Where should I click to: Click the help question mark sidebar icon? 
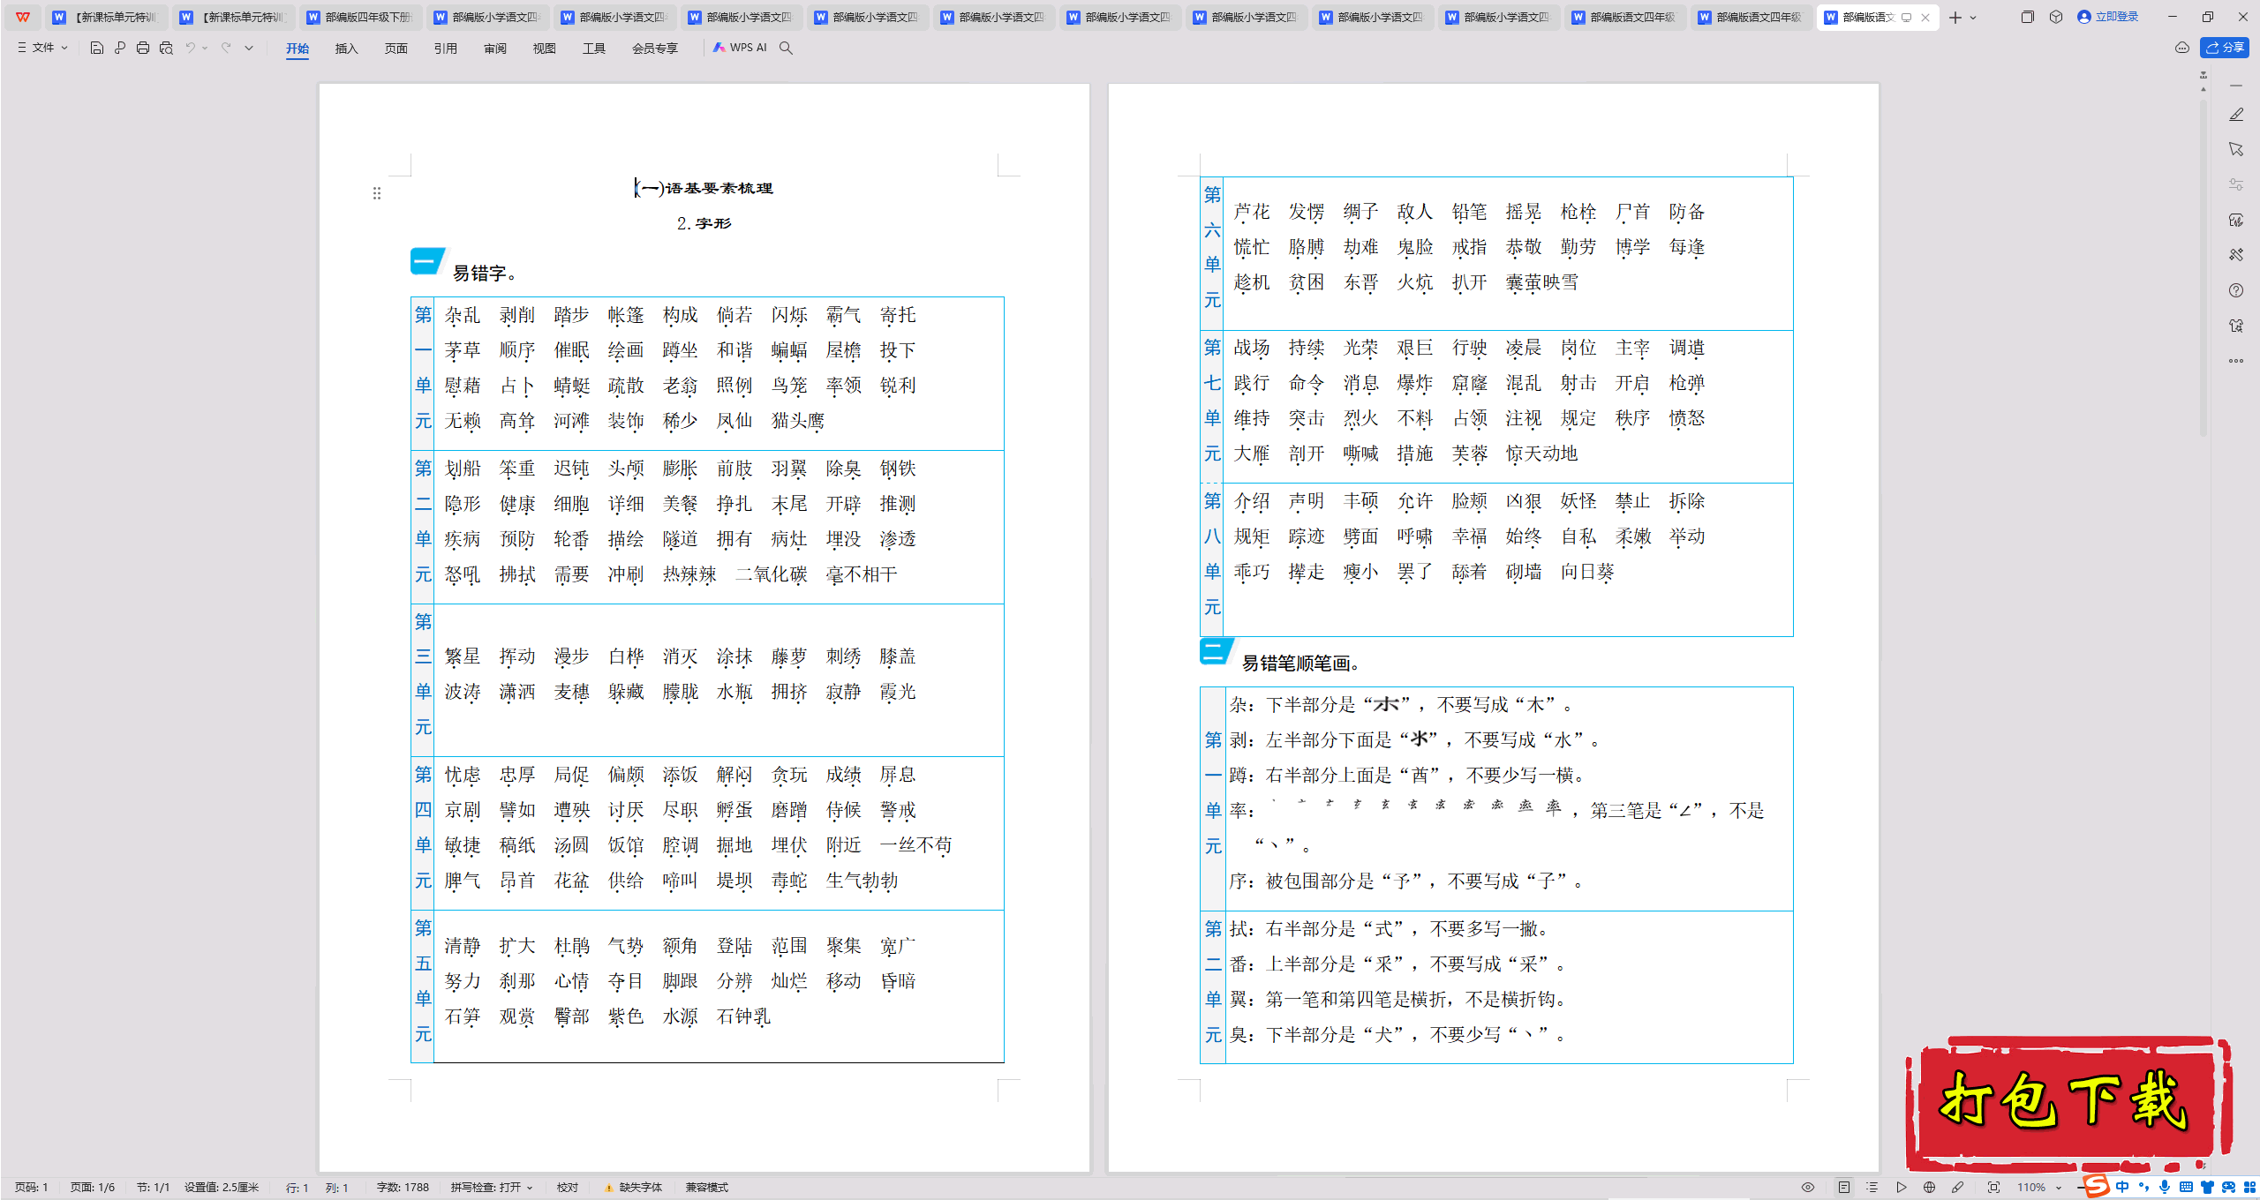pos(2236,290)
